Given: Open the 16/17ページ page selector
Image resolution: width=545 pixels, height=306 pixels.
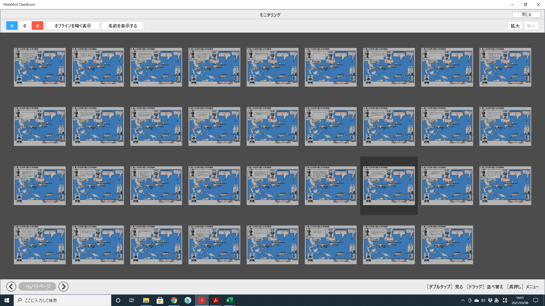Looking at the screenshot, I should (37, 286).
